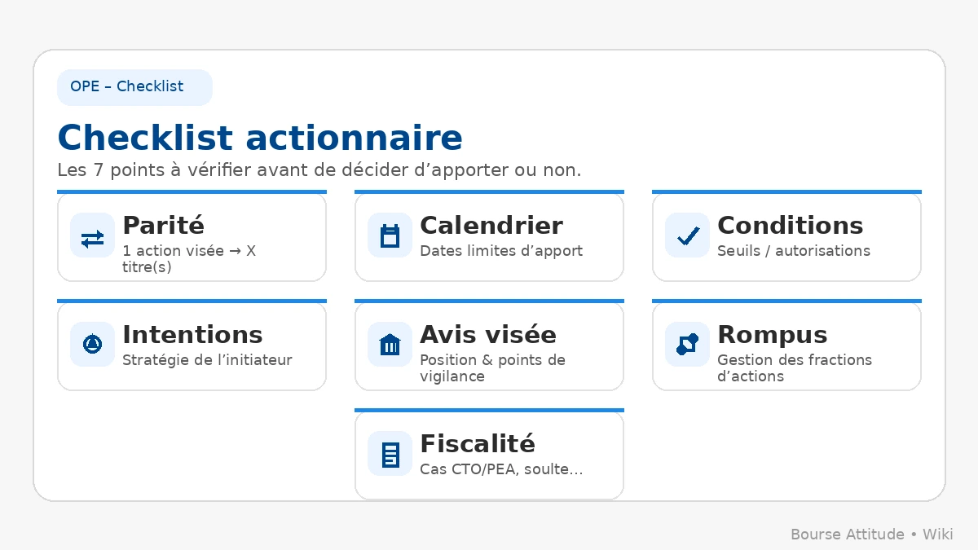978x550 pixels.
Task: Click the Avis visée bank icon
Action: tap(390, 345)
